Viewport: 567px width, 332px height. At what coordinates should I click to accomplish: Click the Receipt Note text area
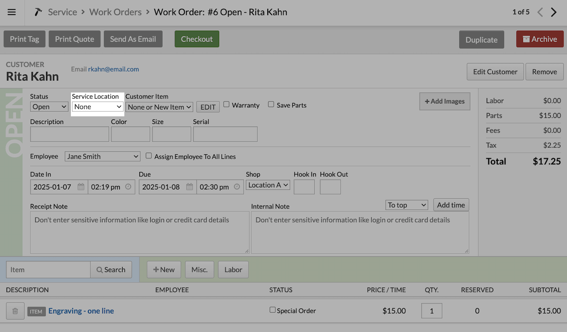[x=140, y=233]
